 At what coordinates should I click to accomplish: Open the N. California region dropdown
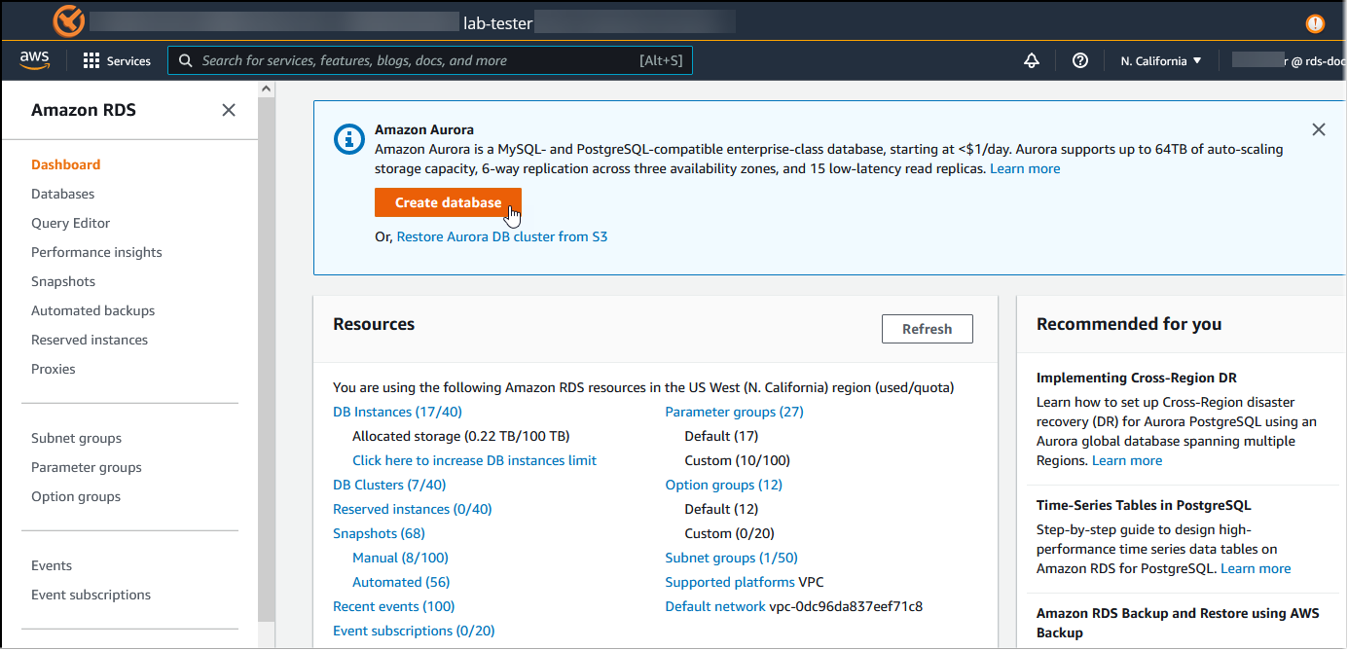click(1159, 60)
